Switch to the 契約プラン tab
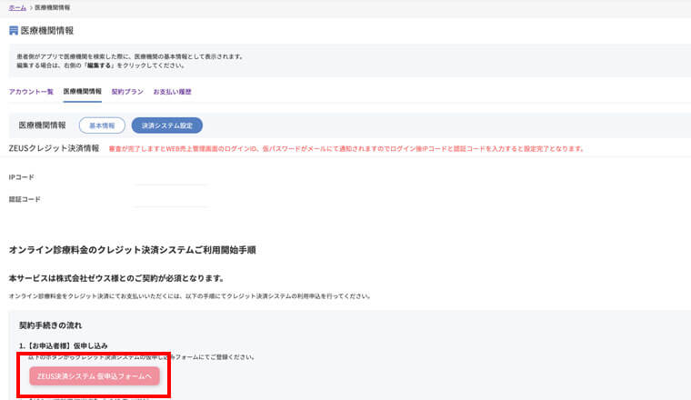691x400 pixels. [x=127, y=92]
